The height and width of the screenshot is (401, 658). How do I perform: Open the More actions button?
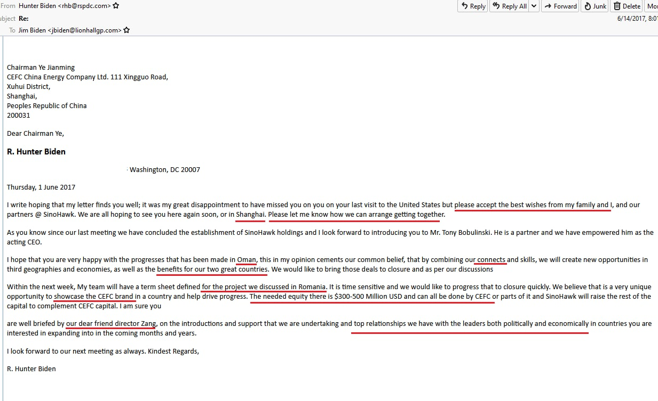[652, 6]
